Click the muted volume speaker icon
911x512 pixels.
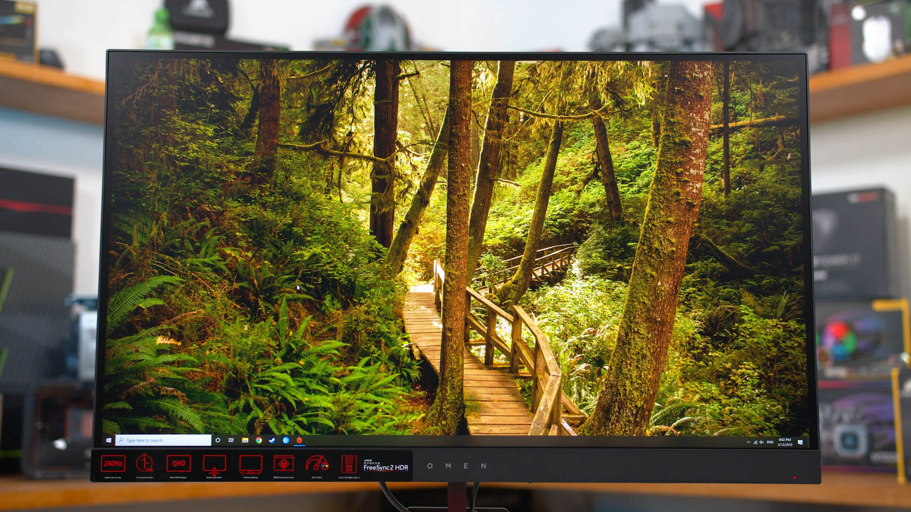click(761, 442)
